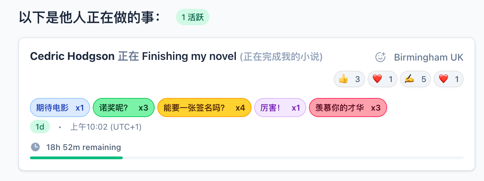Viewport: 484px width, 181px height.
Task: Click the clock icon beside remaining time
Action: 35,147
